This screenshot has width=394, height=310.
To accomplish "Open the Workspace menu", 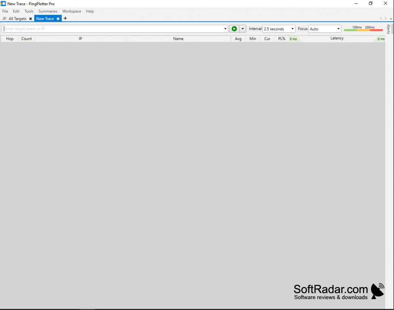I will point(71,11).
